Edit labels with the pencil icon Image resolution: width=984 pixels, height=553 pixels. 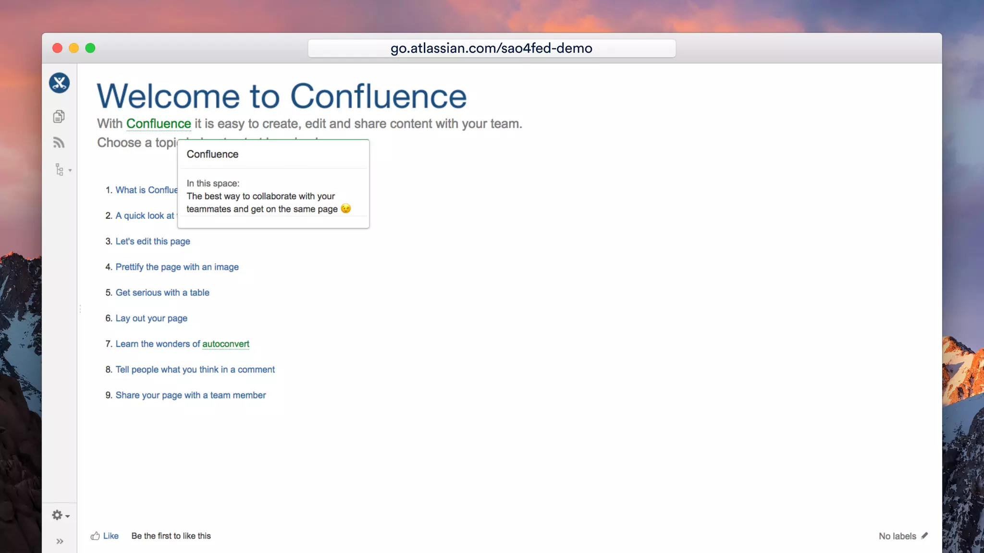pyautogui.click(x=924, y=536)
